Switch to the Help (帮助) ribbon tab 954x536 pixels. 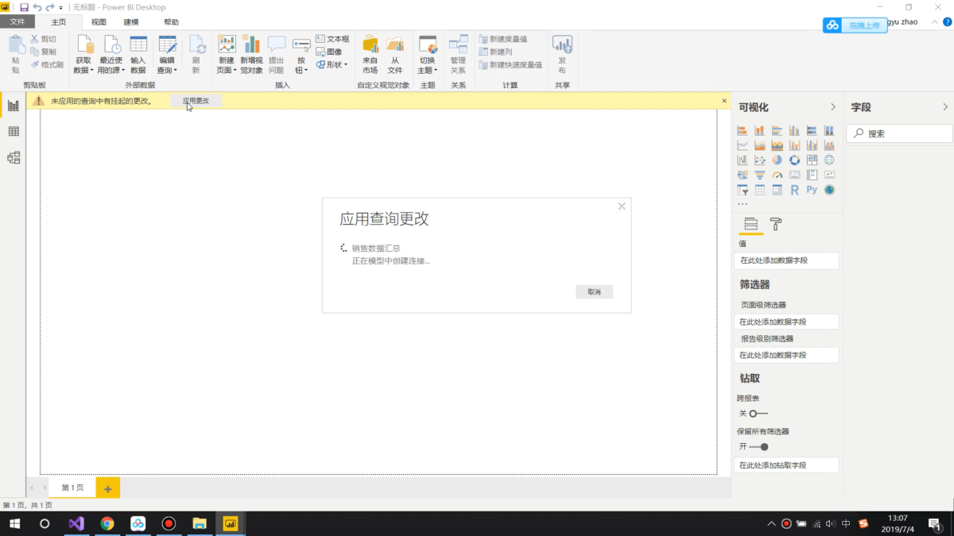(171, 22)
